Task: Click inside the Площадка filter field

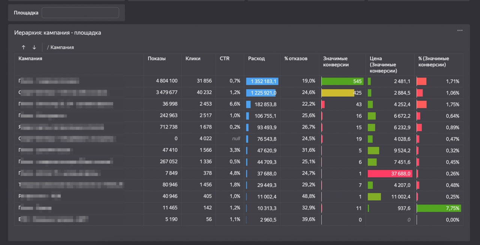Action: coord(80,12)
